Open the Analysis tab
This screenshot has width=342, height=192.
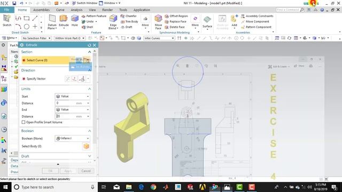point(76,10)
